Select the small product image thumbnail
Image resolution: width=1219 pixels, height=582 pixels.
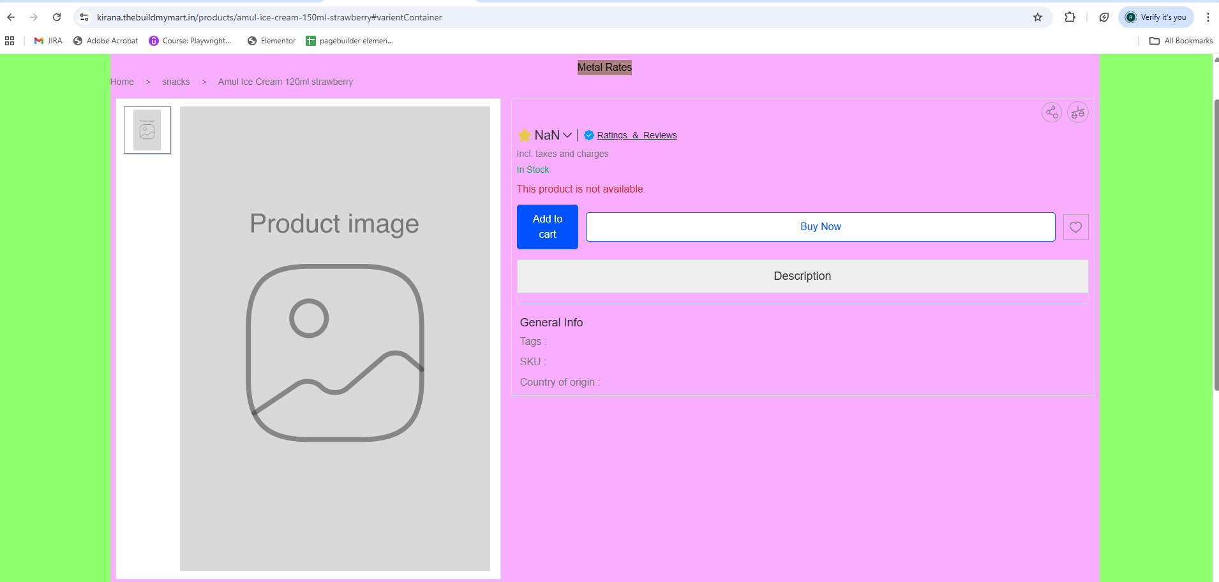pyautogui.click(x=147, y=130)
